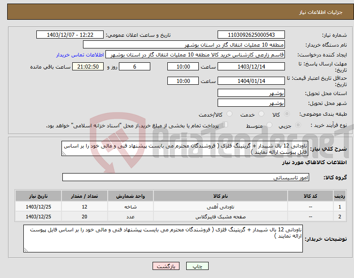This screenshot has width=354, height=278.
Task: Click the remaining days field showing 6
Action: click(135, 66)
